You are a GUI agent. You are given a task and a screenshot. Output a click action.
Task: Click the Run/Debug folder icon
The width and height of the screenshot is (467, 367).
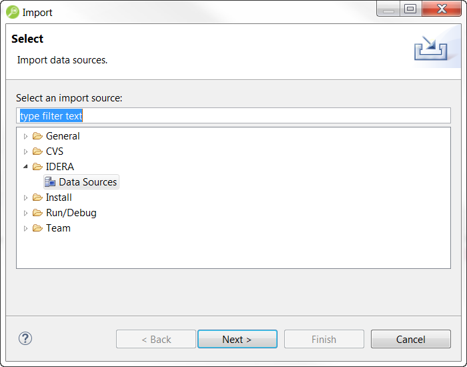coord(37,213)
